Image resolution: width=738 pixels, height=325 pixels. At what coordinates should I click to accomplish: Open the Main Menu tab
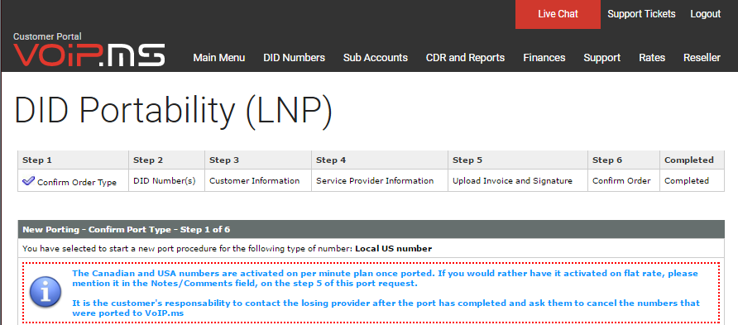click(219, 58)
